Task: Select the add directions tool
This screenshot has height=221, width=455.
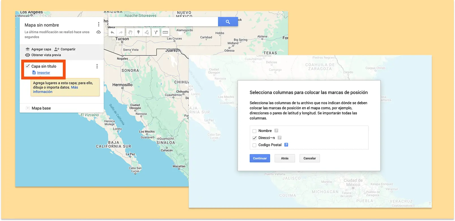Action: pos(156,32)
